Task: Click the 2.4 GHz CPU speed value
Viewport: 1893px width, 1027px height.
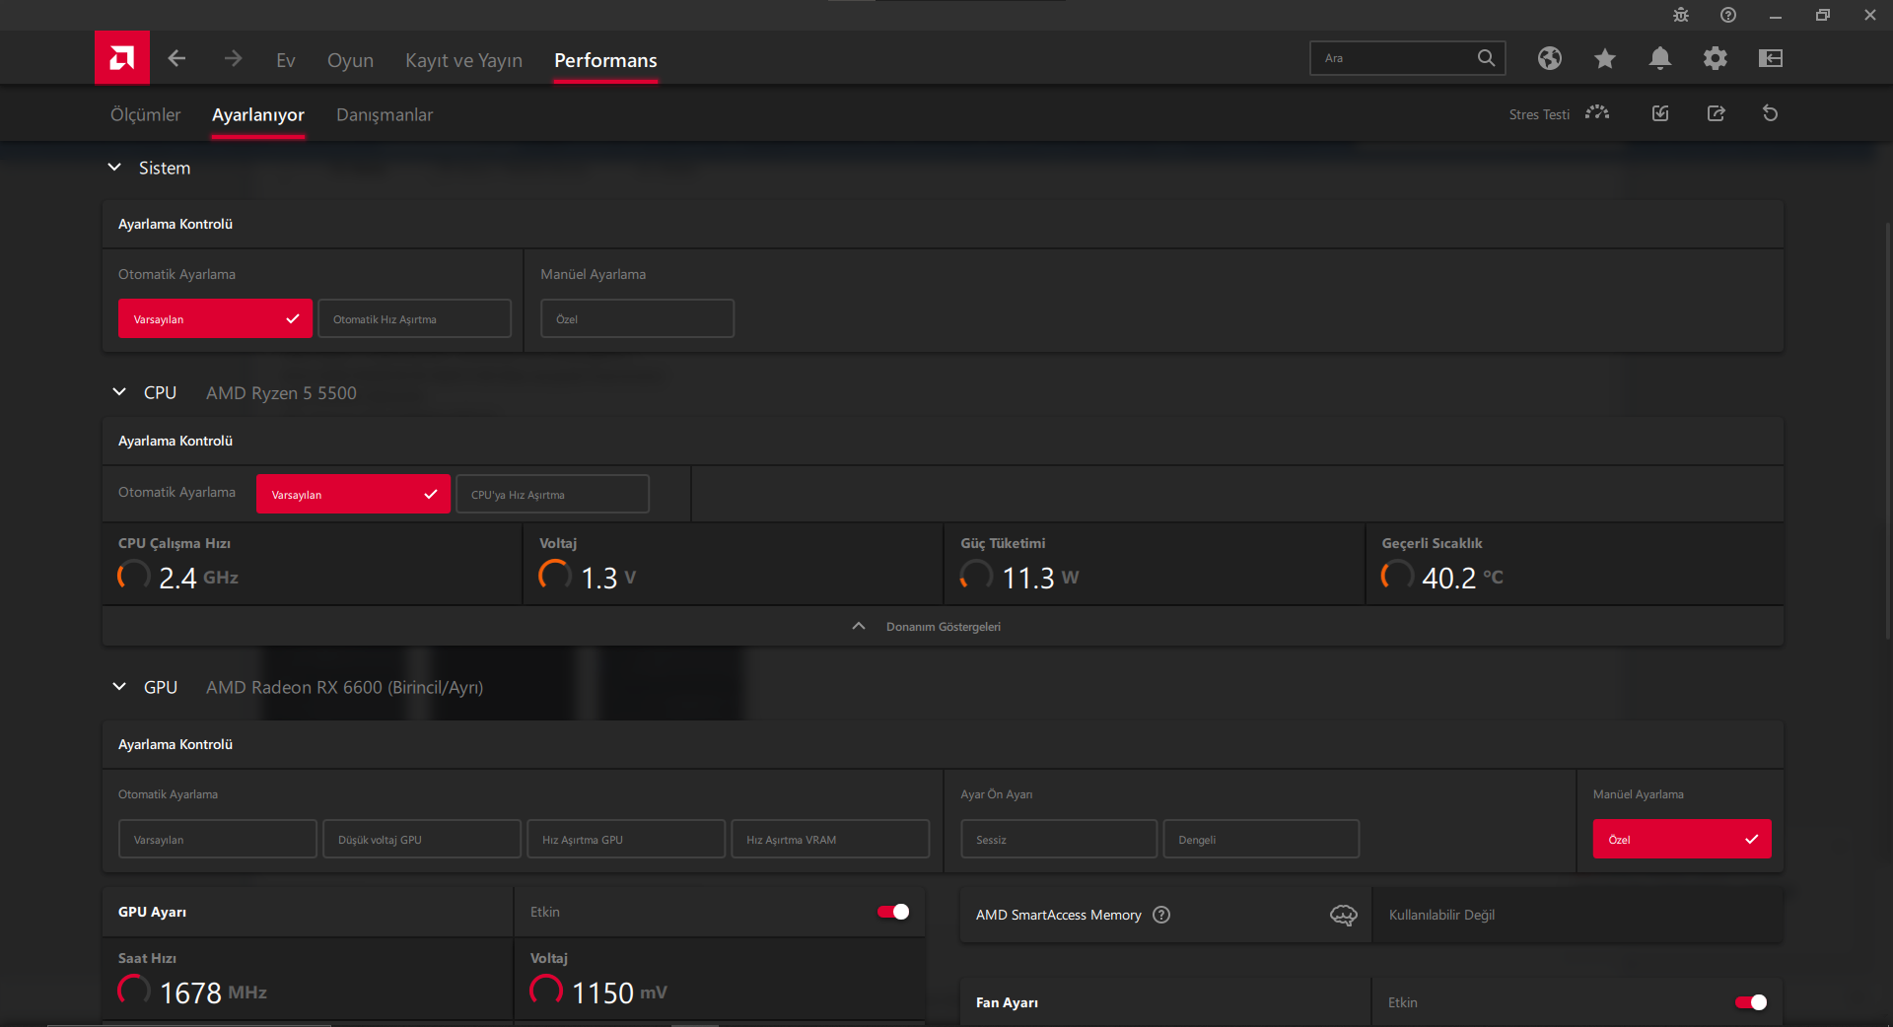Action: pos(198,578)
